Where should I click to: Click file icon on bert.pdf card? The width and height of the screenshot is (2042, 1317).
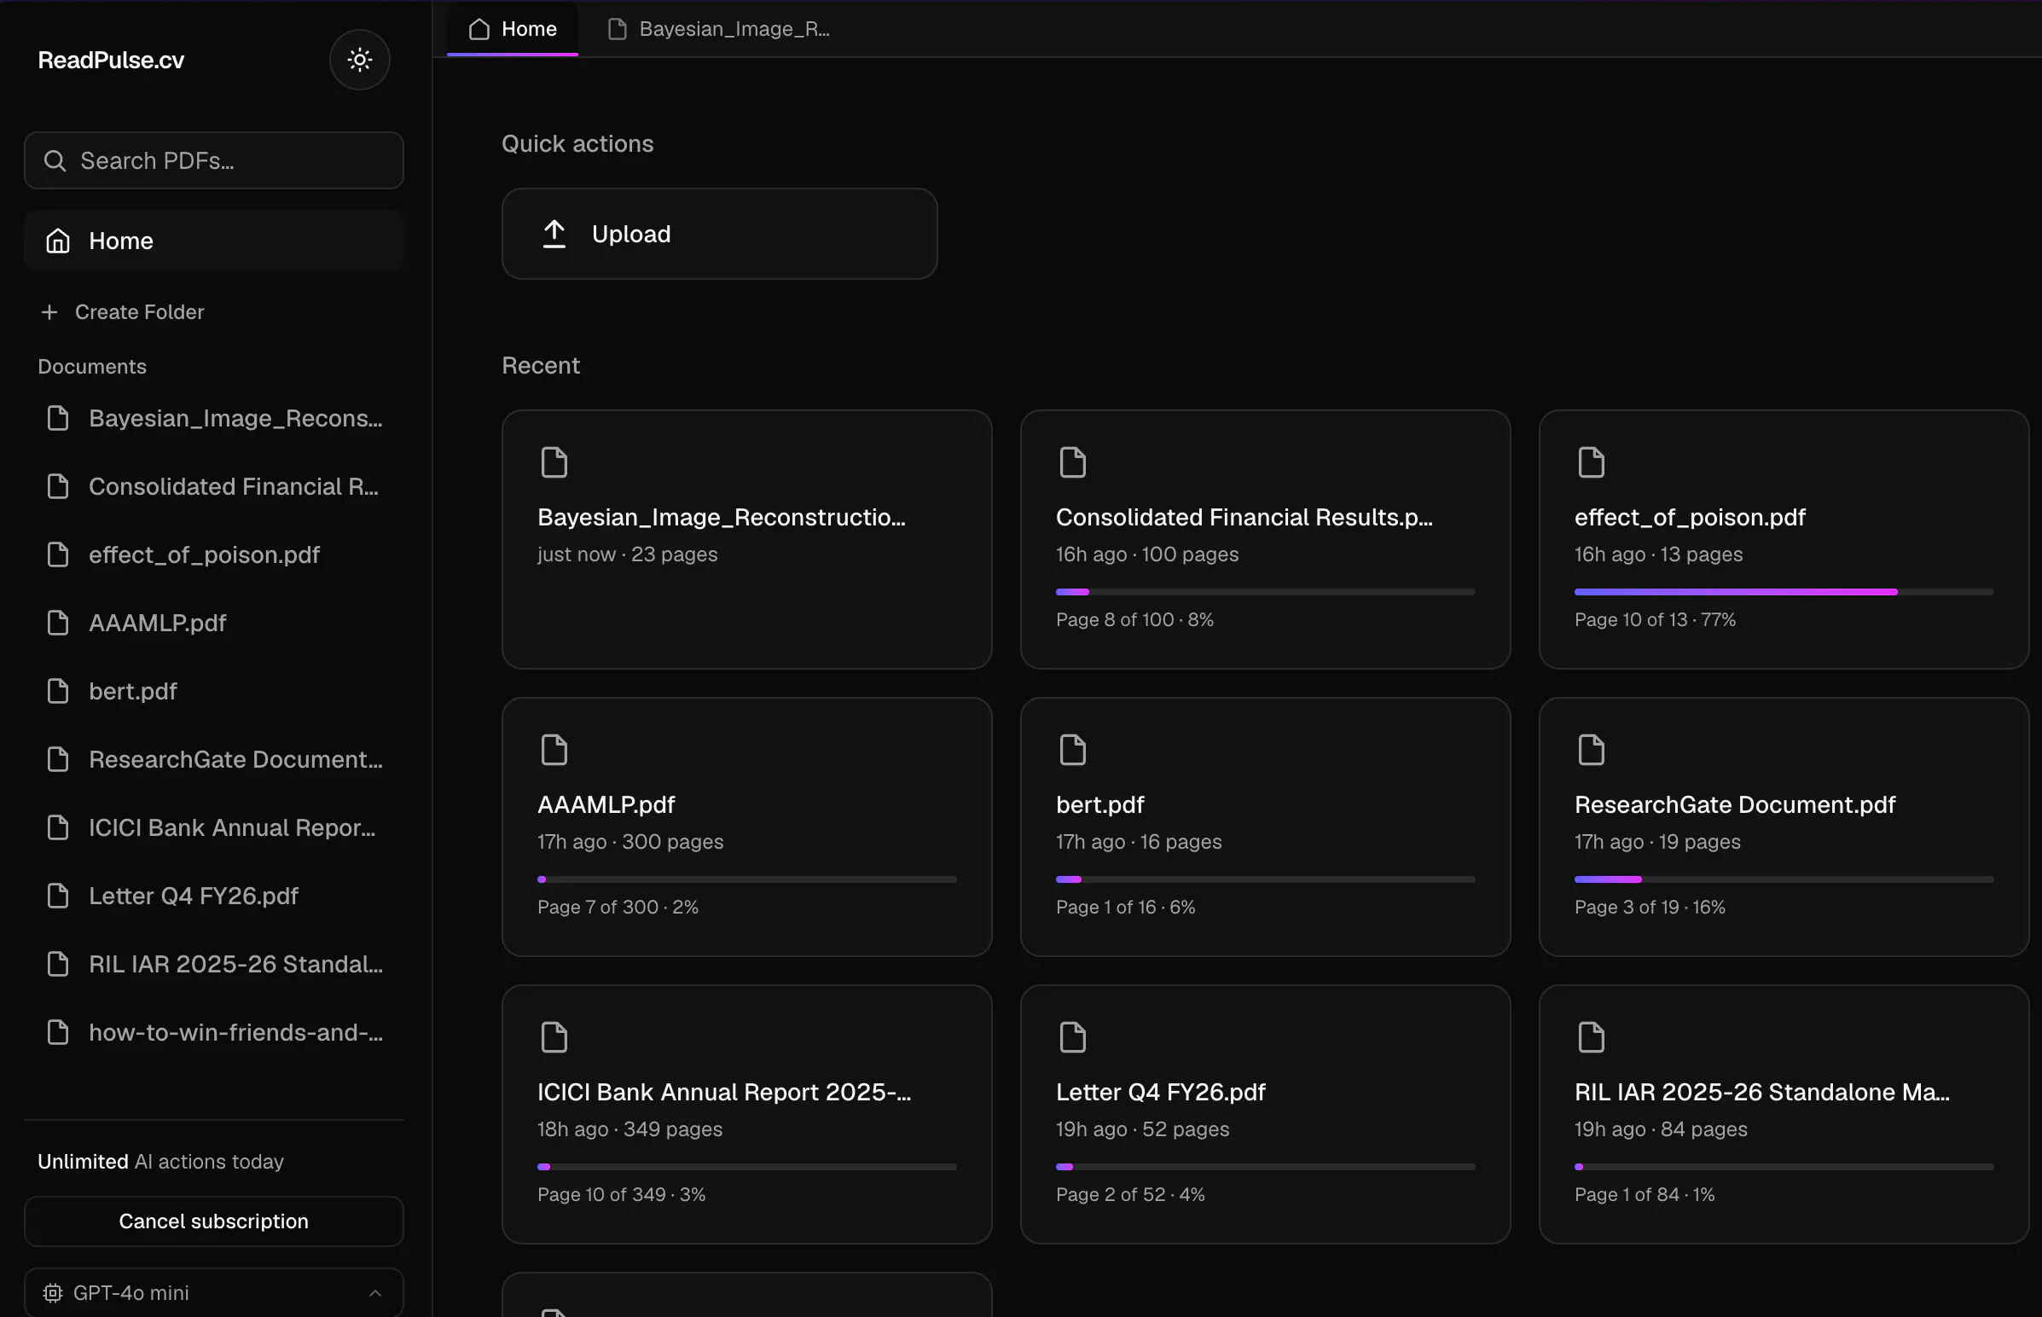tap(1072, 750)
